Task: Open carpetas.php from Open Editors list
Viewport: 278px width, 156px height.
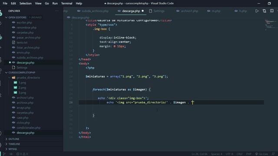Action: 25,32
